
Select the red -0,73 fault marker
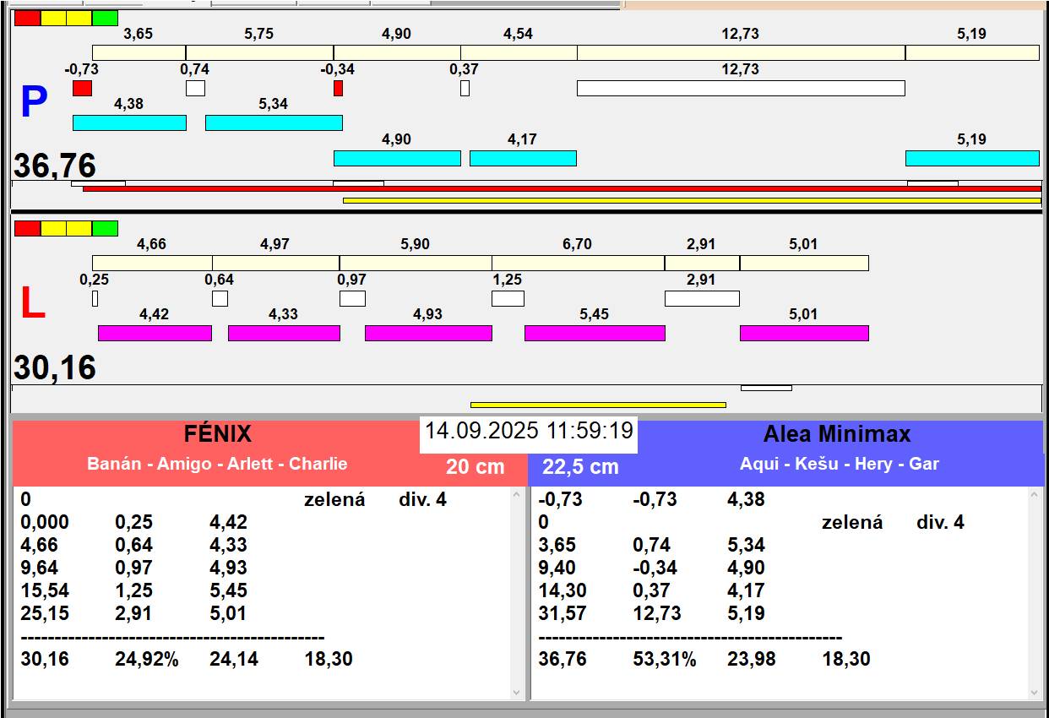coord(82,88)
